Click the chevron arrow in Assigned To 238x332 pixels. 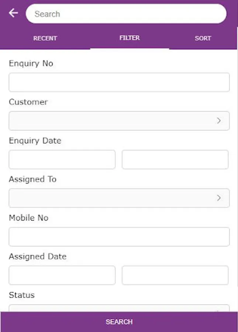219,198
